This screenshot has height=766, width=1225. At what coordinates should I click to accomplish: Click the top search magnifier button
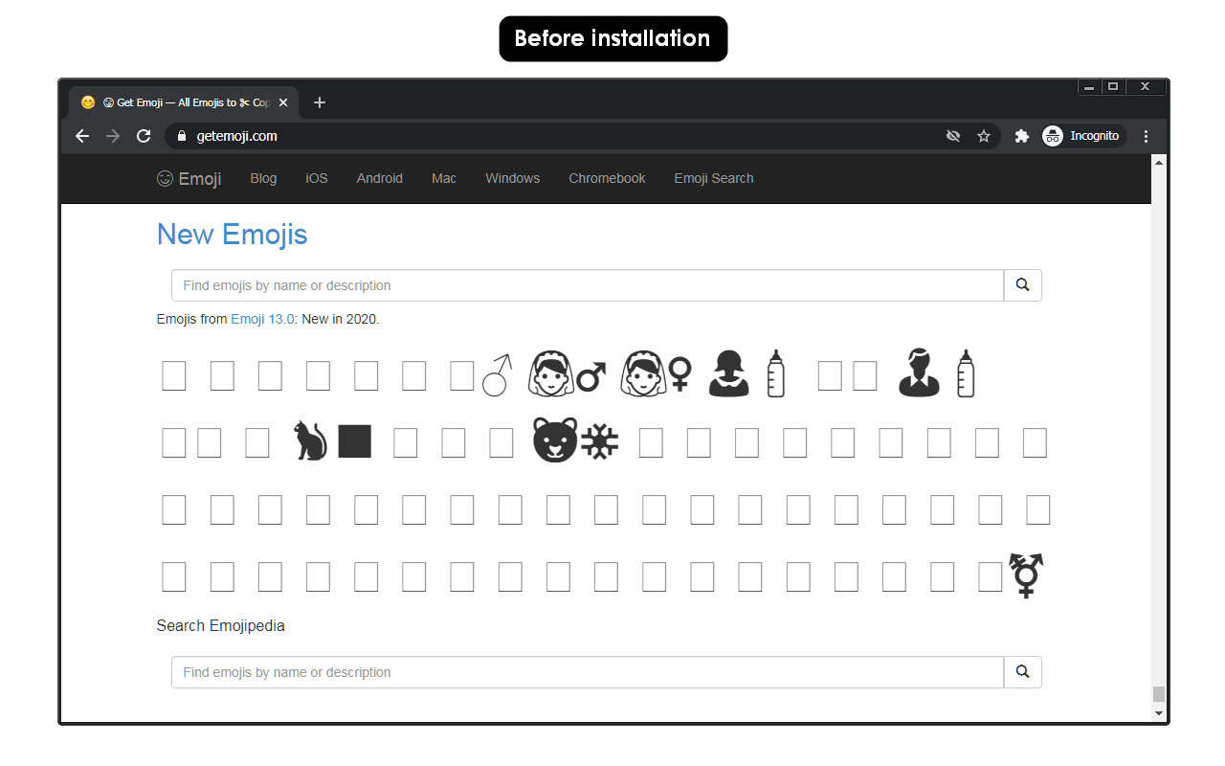[x=1022, y=285]
